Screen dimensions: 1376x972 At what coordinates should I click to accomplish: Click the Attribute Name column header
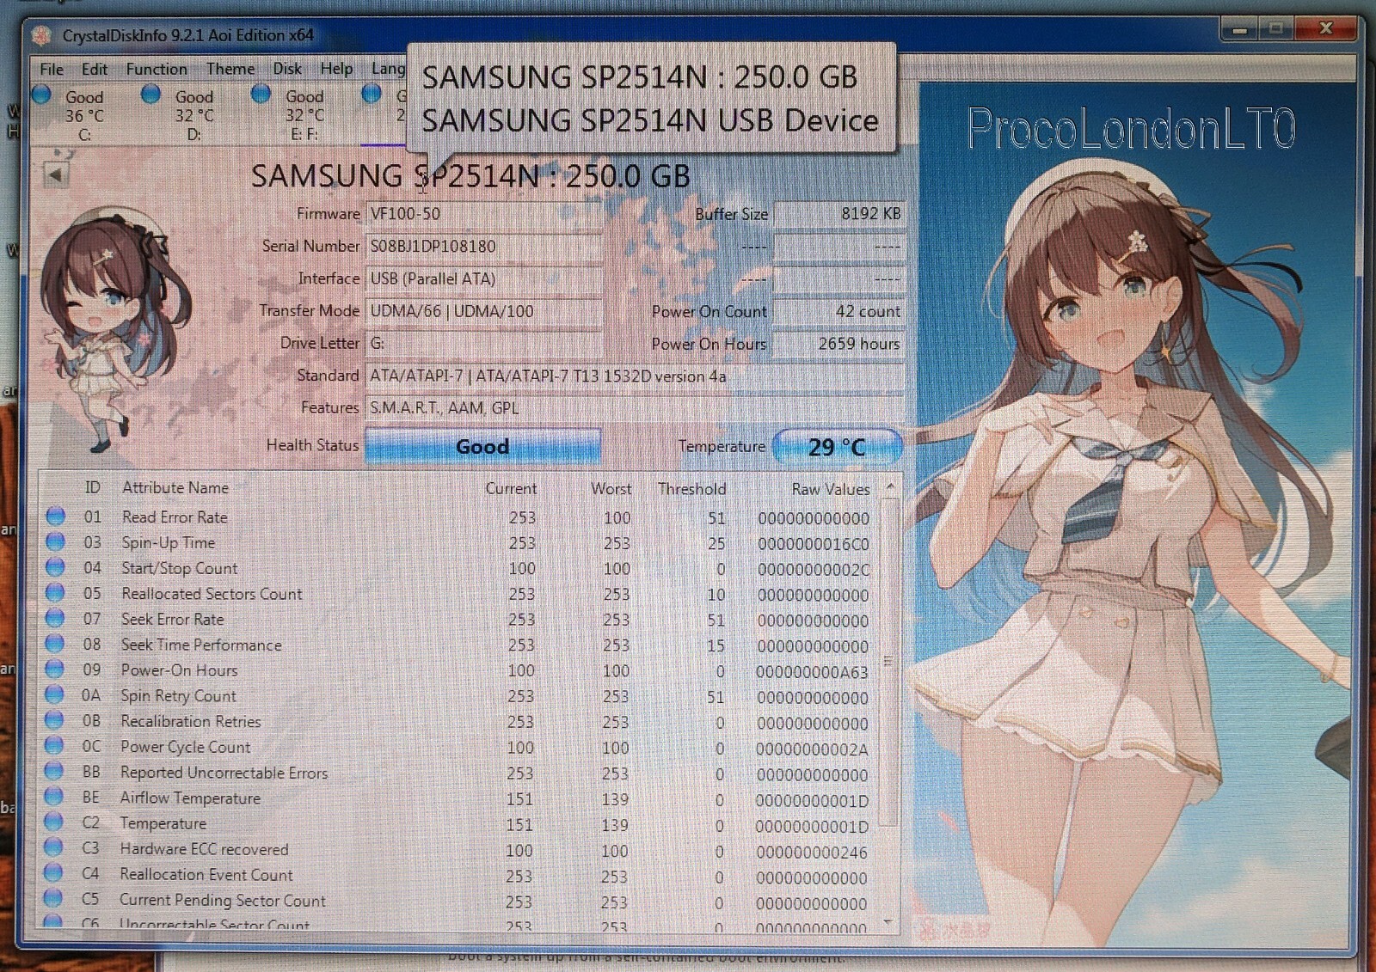pos(175,488)
